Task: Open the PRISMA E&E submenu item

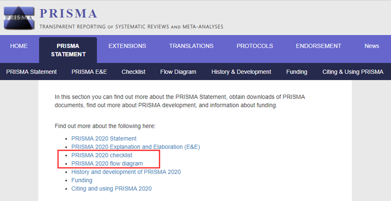Action: coord(89,72)
